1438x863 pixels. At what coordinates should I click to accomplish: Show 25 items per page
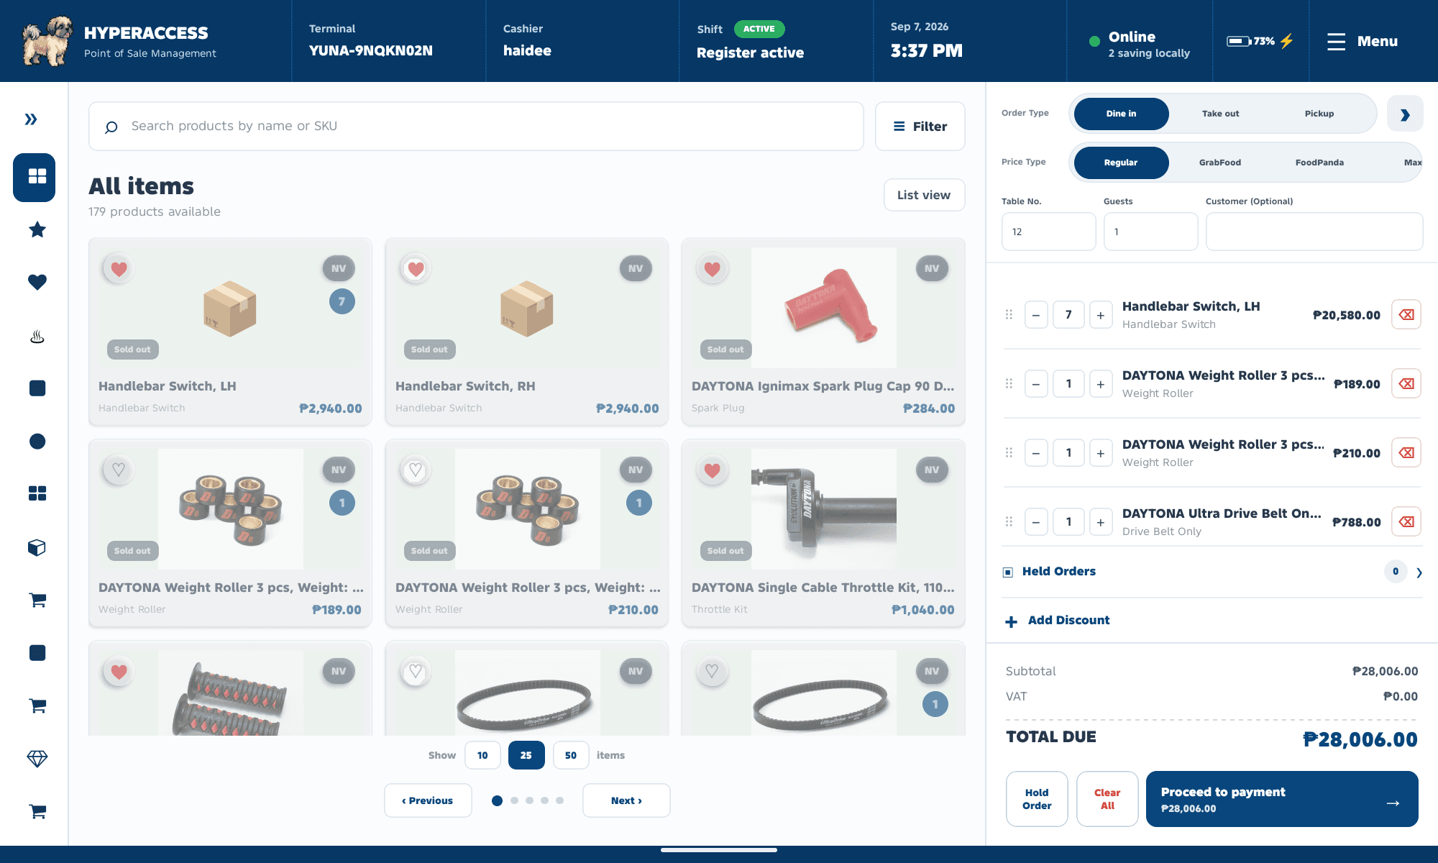click(526, 755)
